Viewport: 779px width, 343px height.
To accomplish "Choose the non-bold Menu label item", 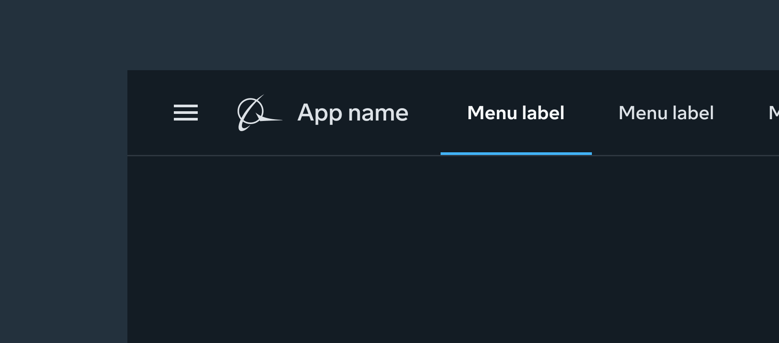I will tap(666, 113).
